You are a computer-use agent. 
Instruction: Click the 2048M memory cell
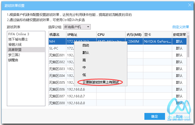click(134, 41)
